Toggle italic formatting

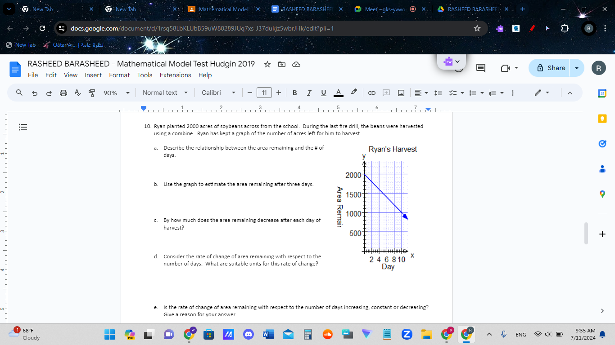click(309, 93)
